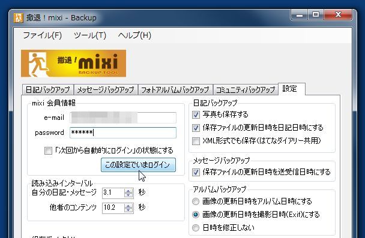Open the ファイル(F) menu
The width and height of the screenshot is (365, 238).
coord(43,35)
